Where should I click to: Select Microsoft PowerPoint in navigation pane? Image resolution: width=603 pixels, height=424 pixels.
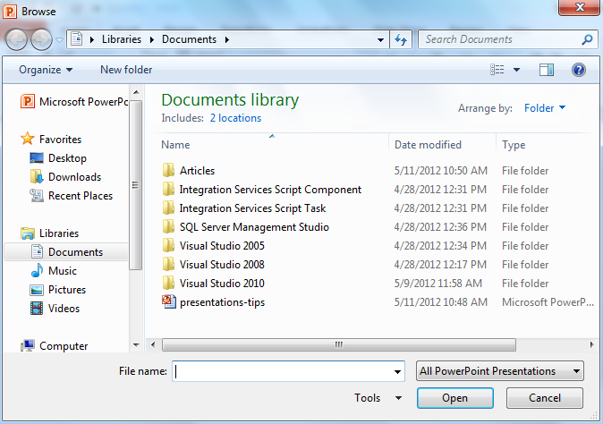(x=74, y=101)
